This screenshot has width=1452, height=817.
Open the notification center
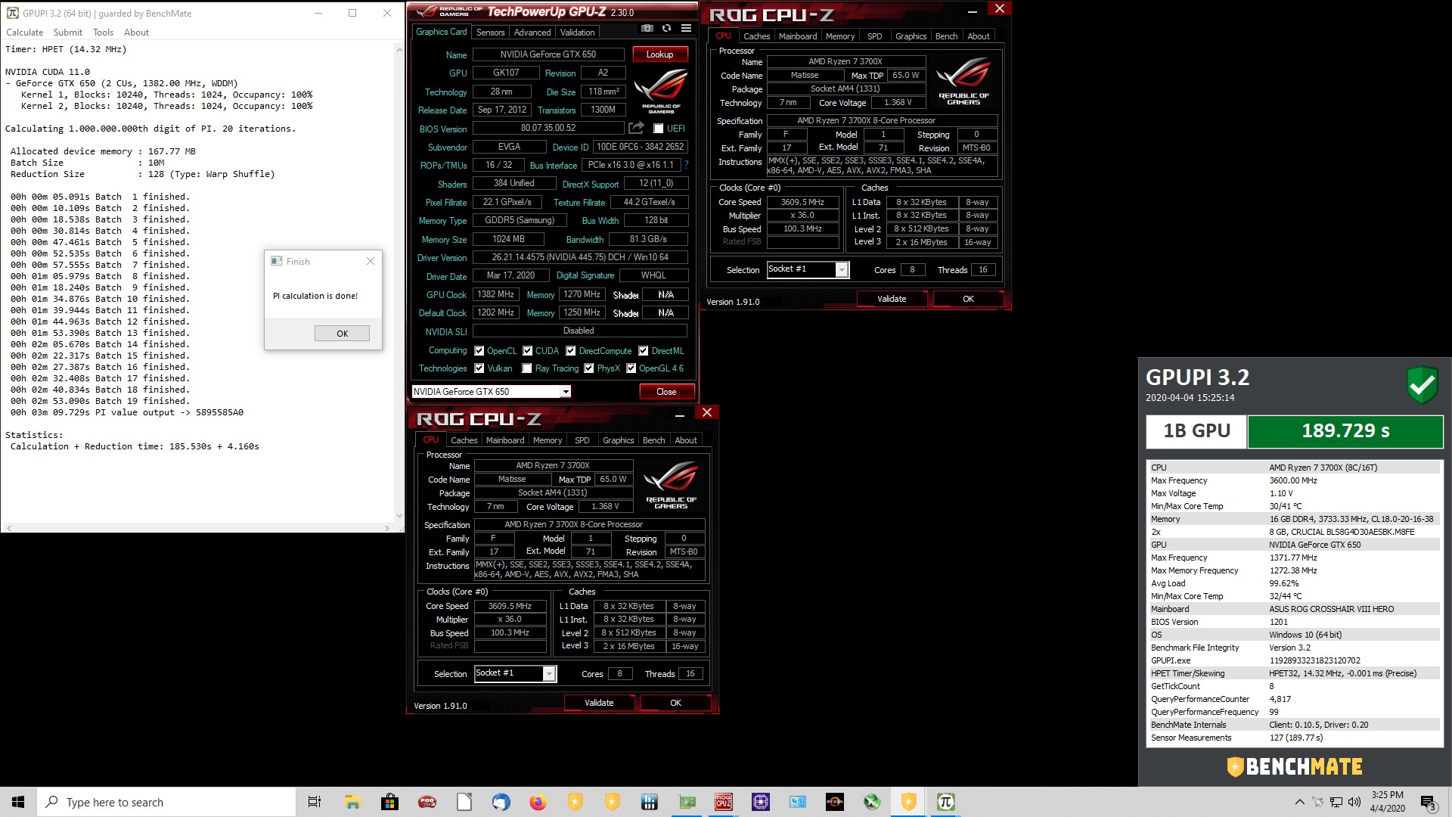click(1429, 802)
